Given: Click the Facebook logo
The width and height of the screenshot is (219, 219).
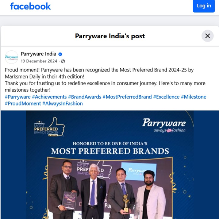Looking at the screenshot, I should click(x=30, y=6).
